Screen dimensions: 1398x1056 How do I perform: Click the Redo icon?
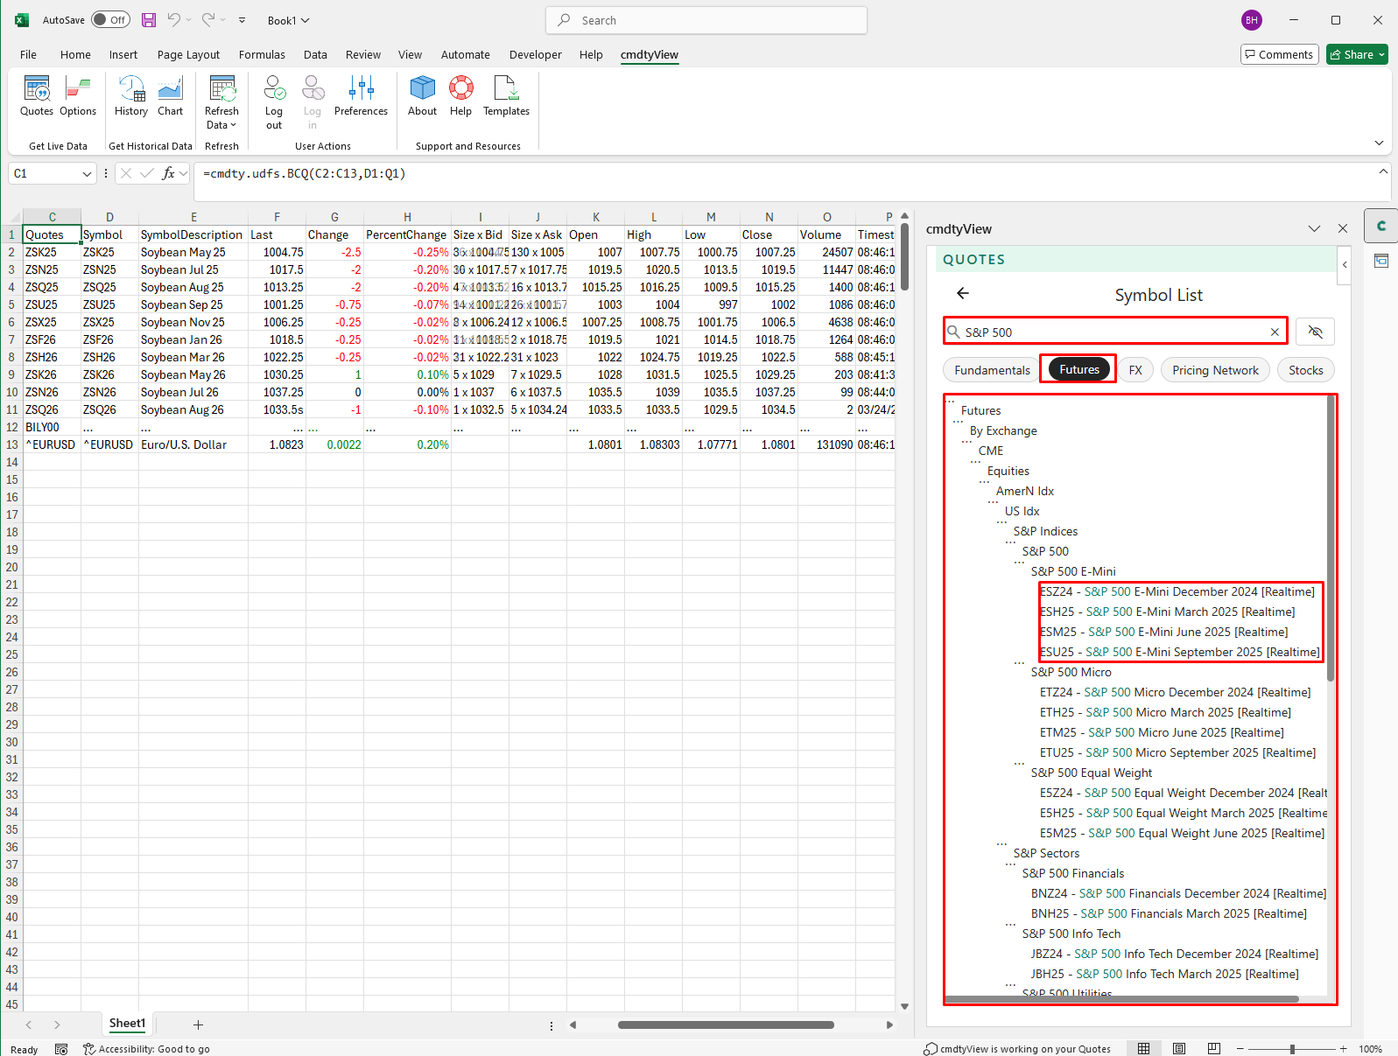pyautogui.click(x=208, y=20)
